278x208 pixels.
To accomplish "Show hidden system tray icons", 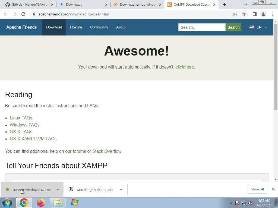I will [x=231, y=203].
